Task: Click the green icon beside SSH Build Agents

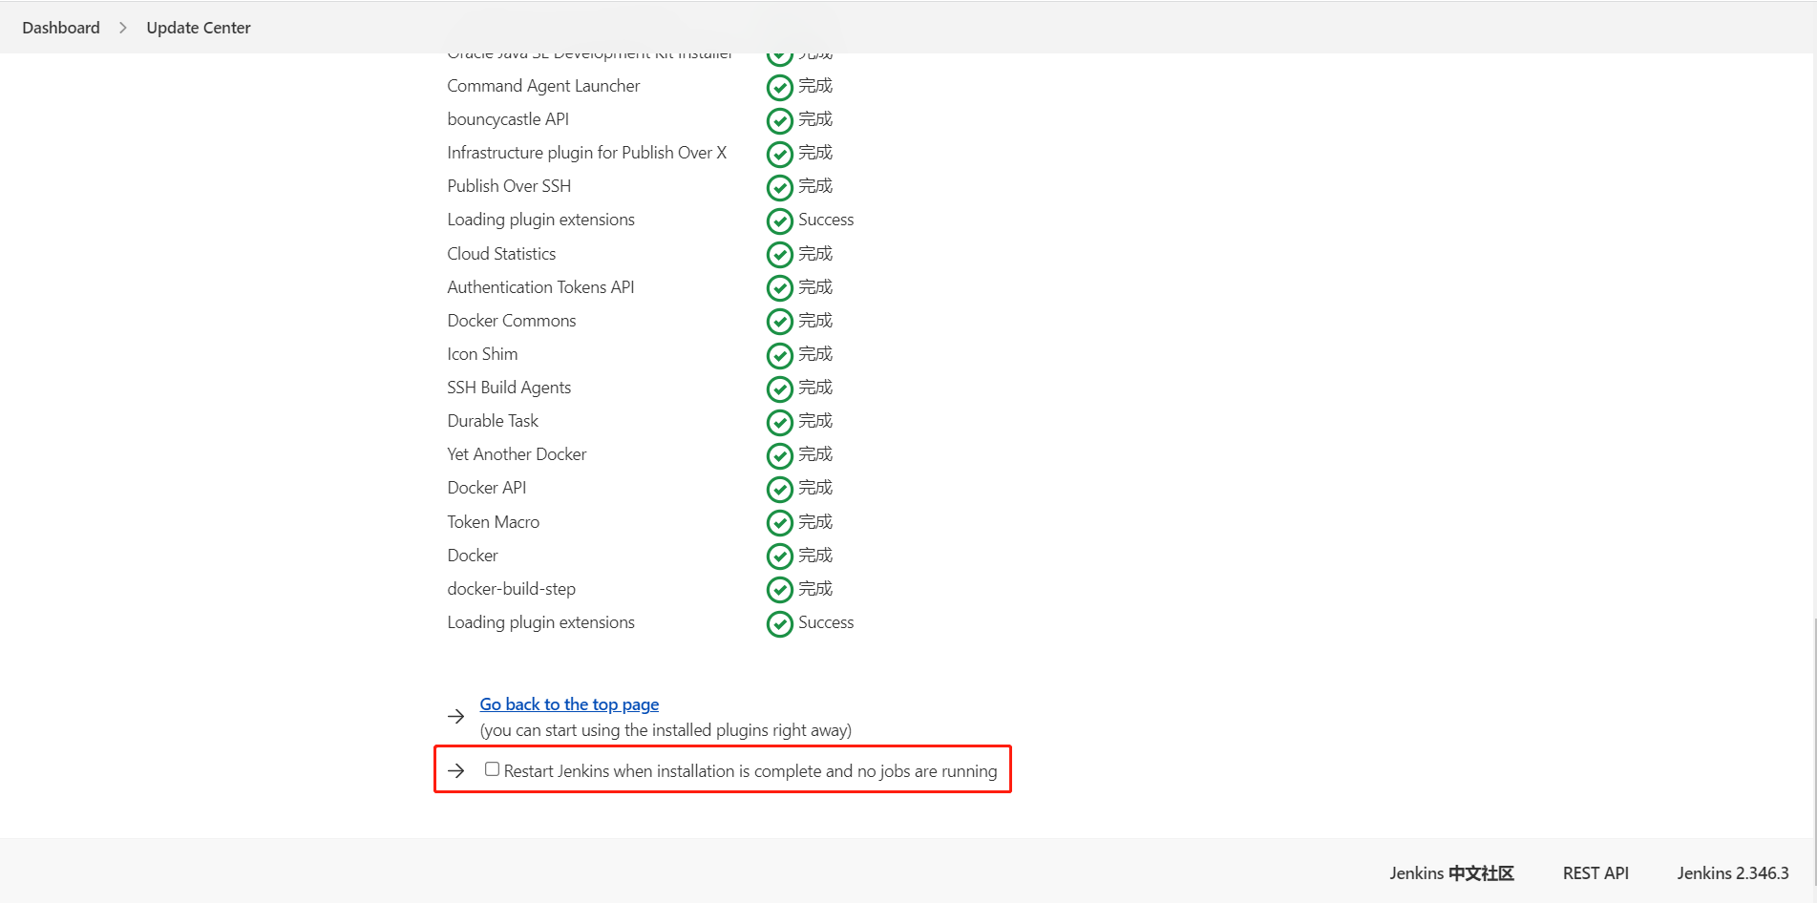Action: pyautogui.click(x=780, y=388)
